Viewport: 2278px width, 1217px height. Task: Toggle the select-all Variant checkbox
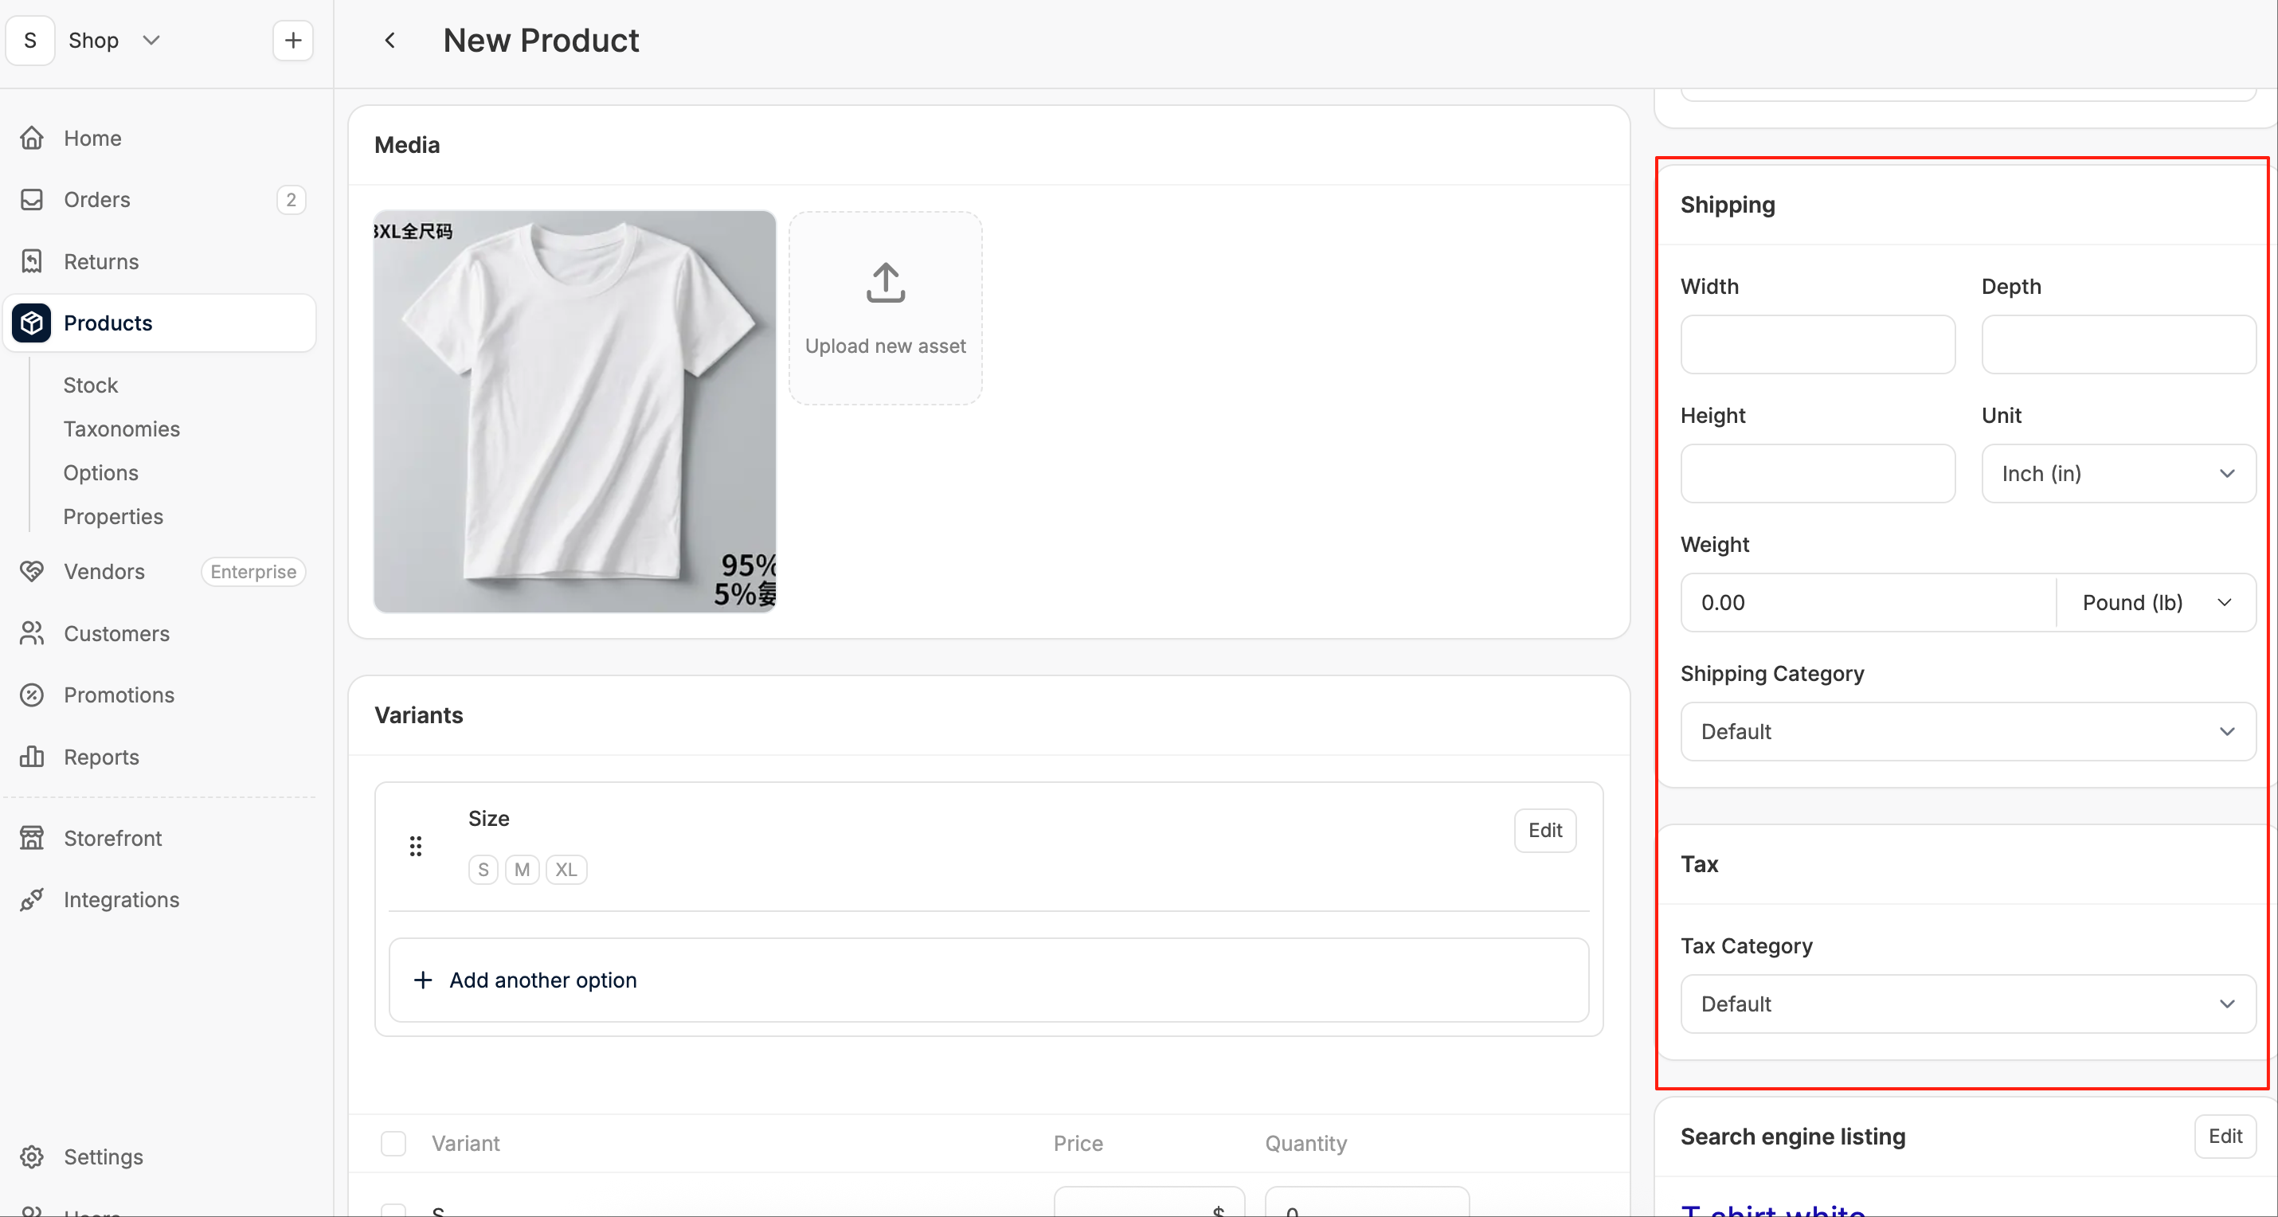coord(393,1144)
